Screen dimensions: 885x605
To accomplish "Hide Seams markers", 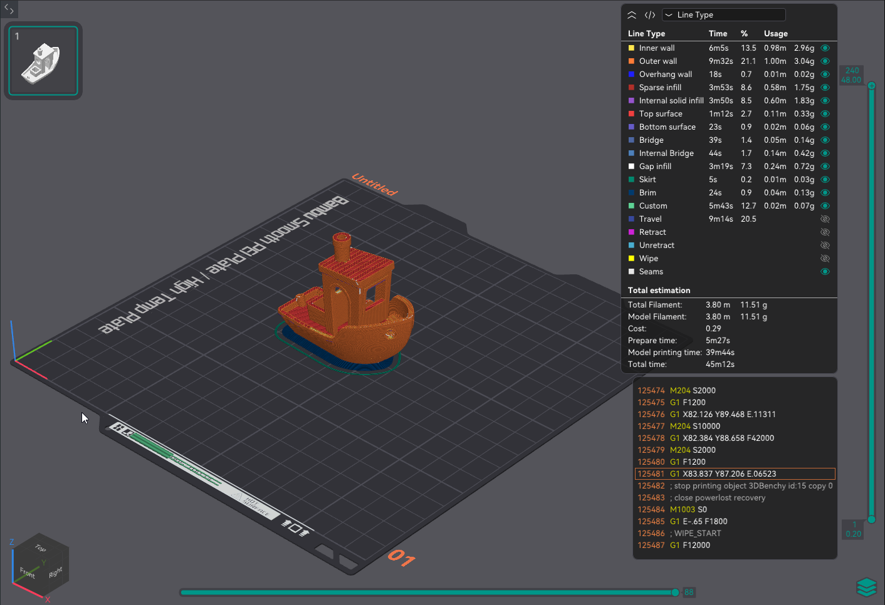I will coord(825,272).
